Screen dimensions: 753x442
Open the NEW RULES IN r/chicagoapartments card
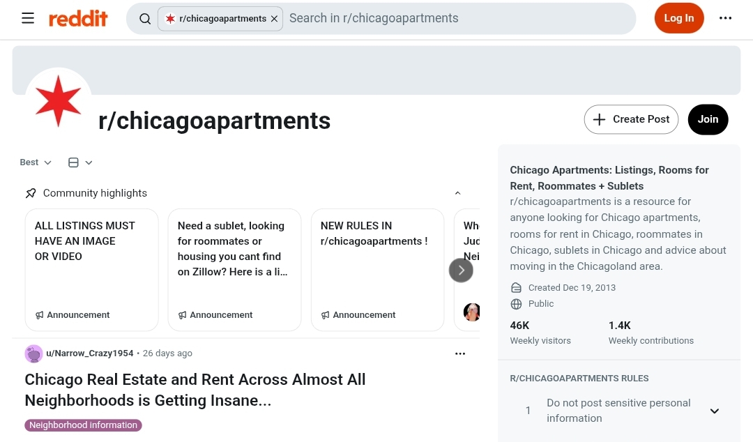click(x=377, y=270)
